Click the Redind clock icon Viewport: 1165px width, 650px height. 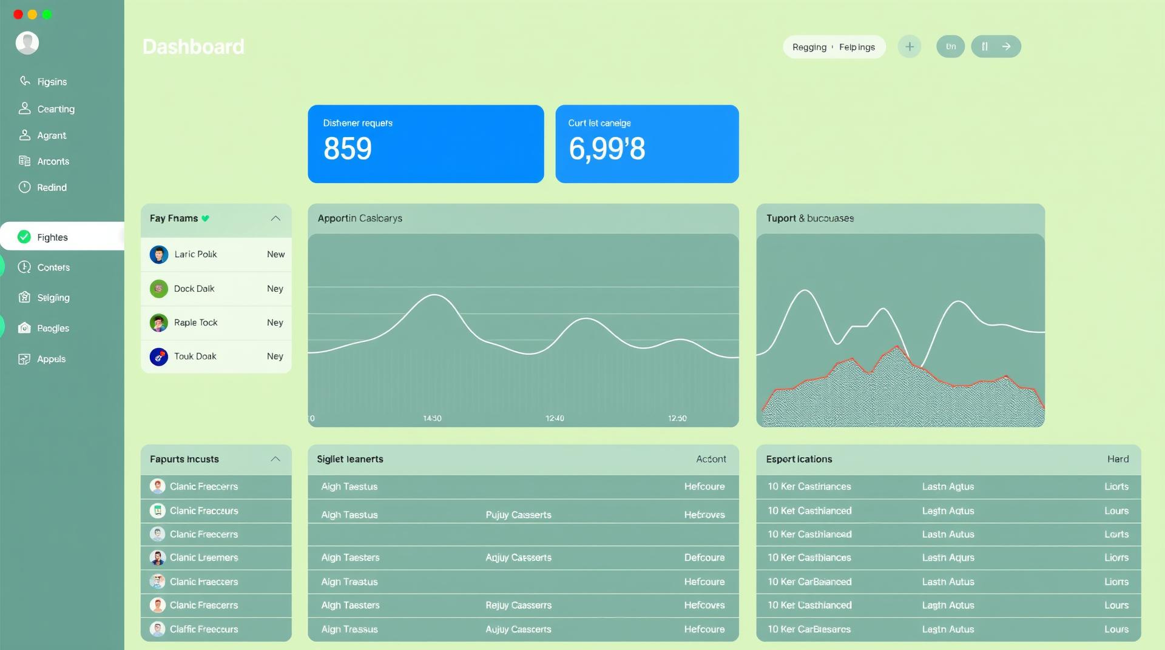click(x=24, y=187)
